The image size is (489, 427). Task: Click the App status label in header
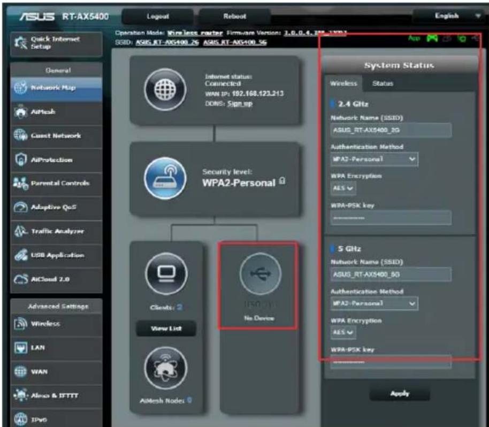point(414,39)
